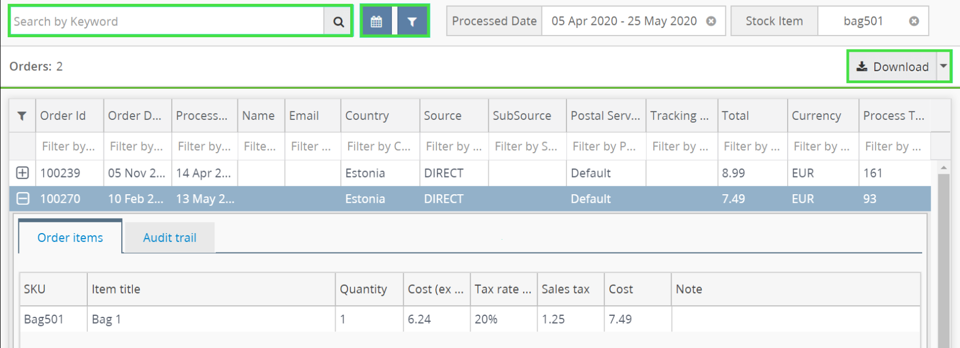Click the Currency filter field

pos(823,146)
